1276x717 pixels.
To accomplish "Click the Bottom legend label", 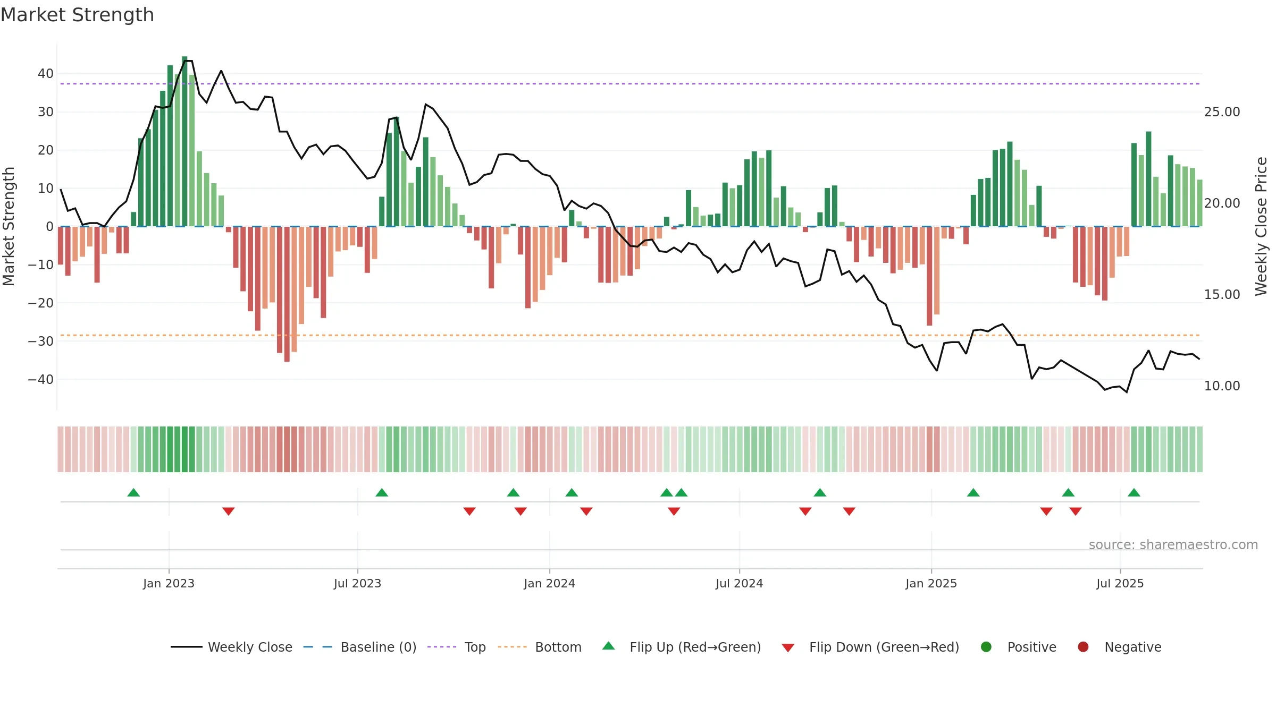I will 558,647.
